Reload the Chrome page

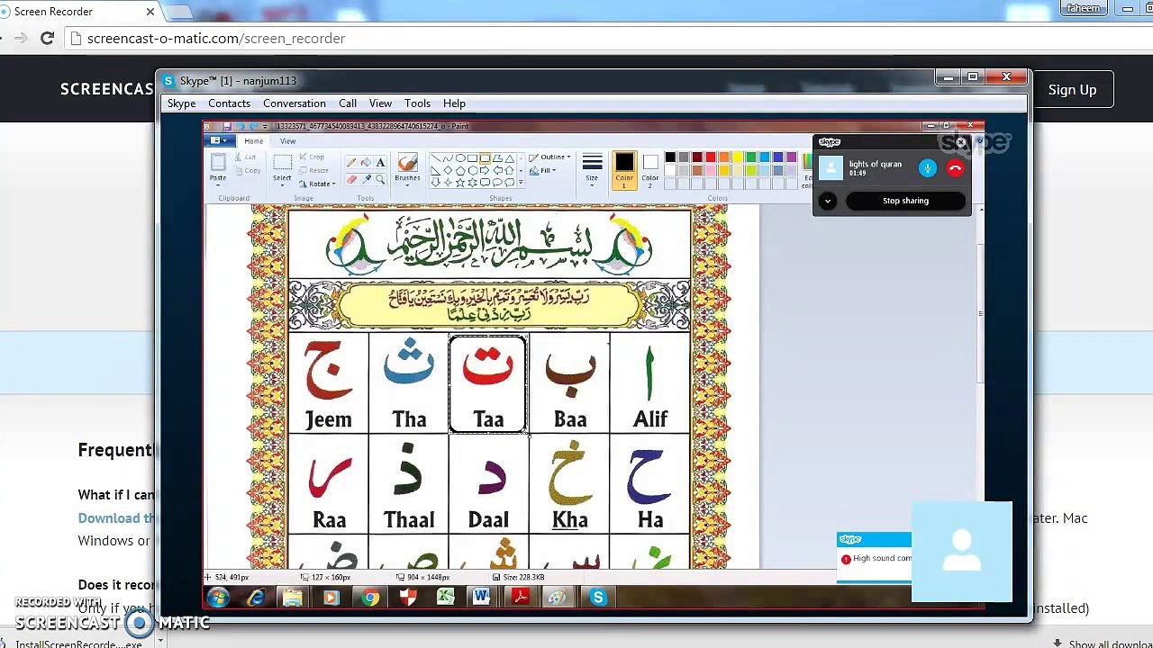pyautogui.click(x=48, y=39)
